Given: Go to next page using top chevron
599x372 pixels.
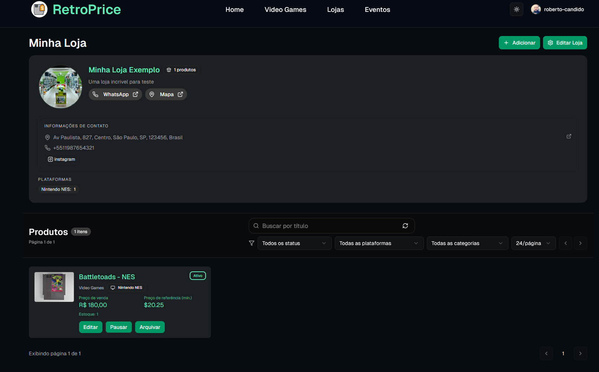Looking at the screenshot, I should coord(580,243).
